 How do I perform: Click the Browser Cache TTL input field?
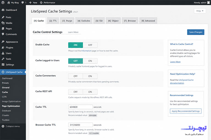pos(80,125)
